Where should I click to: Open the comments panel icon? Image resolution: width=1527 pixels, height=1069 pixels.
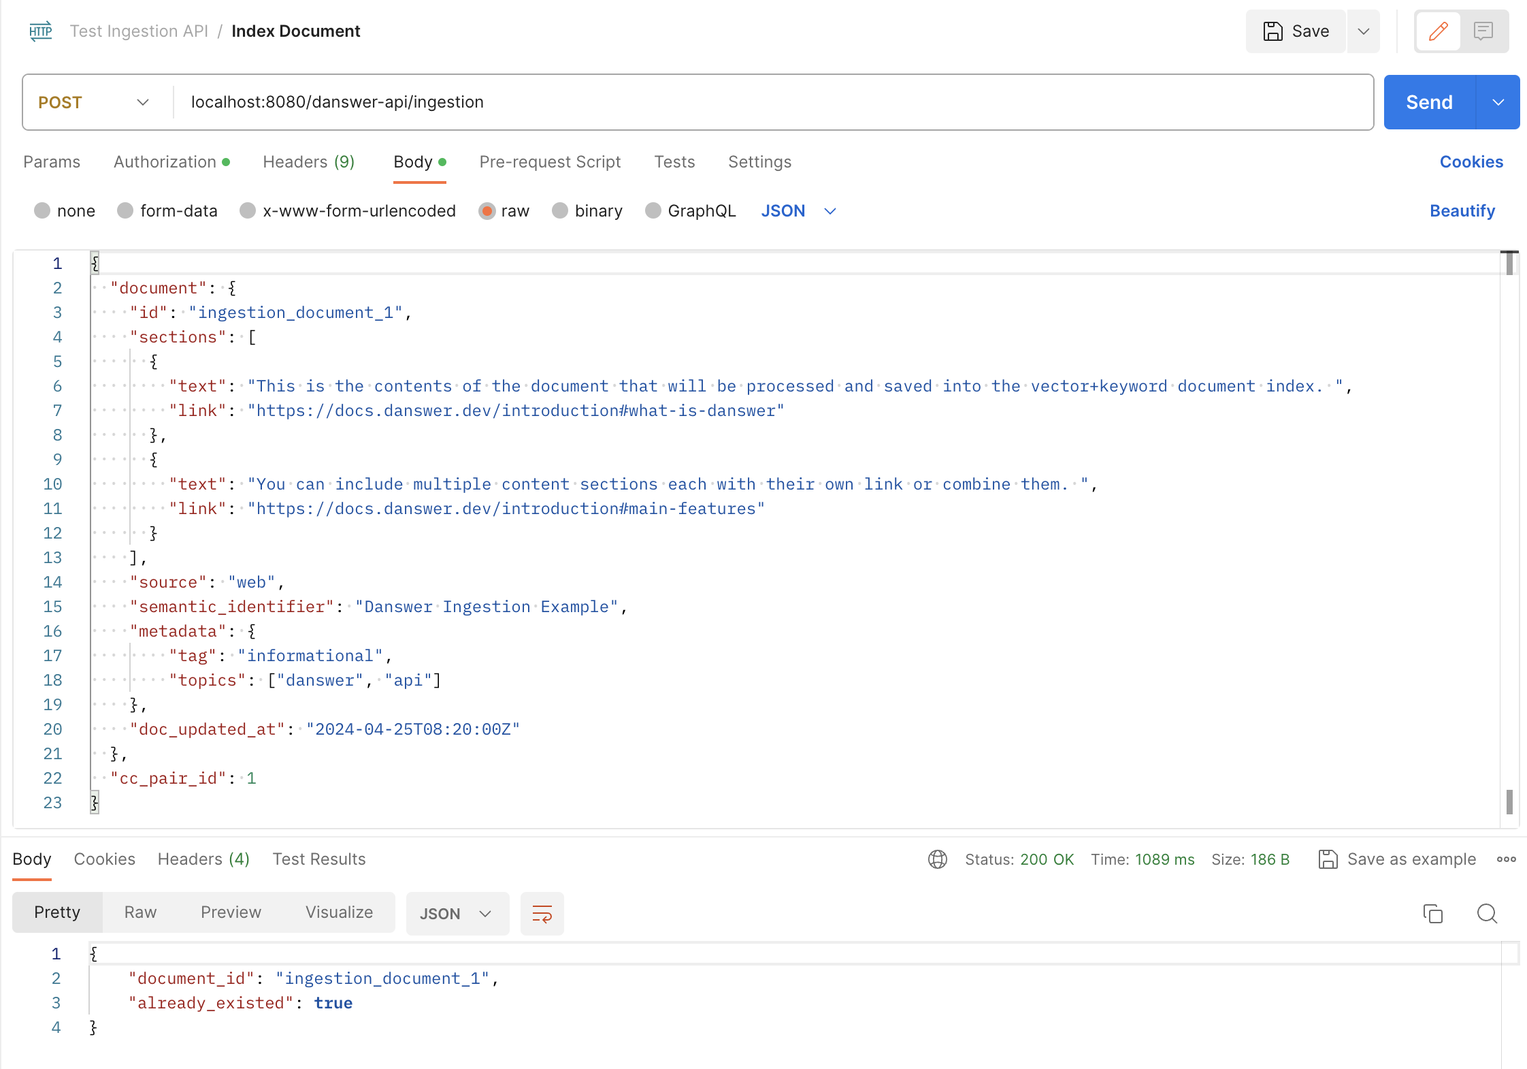click(1483, 31)
